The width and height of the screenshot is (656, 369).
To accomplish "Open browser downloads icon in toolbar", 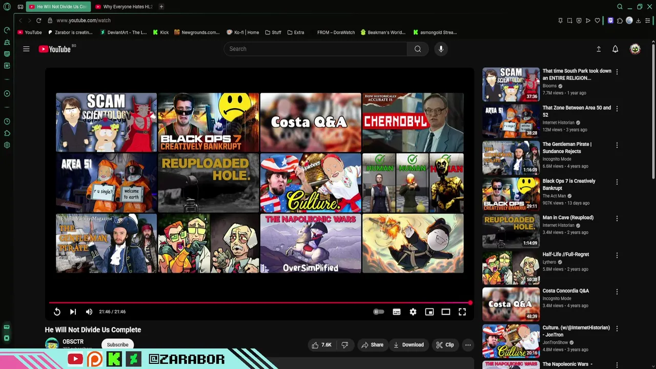I will coord(639,20).
